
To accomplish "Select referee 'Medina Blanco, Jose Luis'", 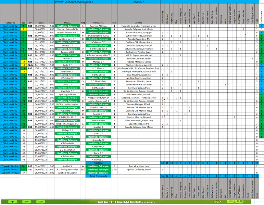I will point(139,78).
